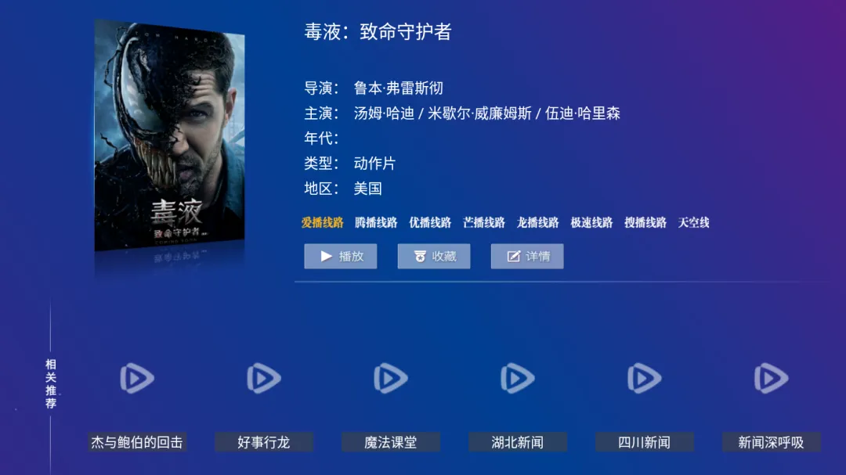
Task: Open play icon above 湖北新闻
Action: point(518,378)
